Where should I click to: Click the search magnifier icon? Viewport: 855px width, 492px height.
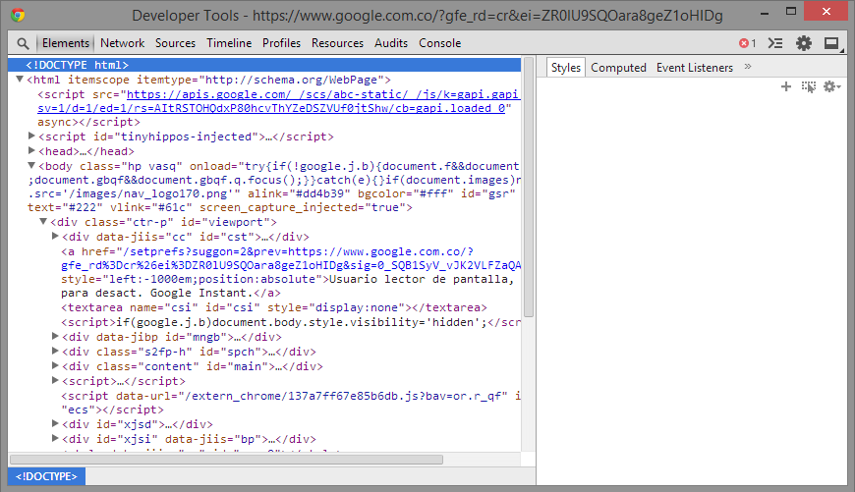pos(23,43)
